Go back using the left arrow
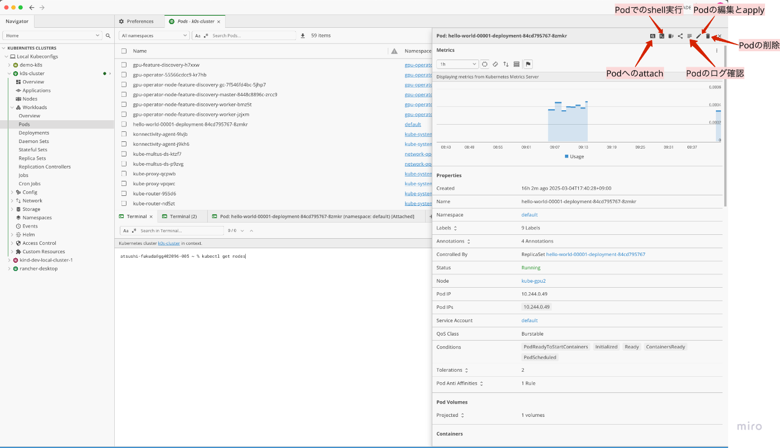This screenshot has height=448, width=780. coord(31,7)
